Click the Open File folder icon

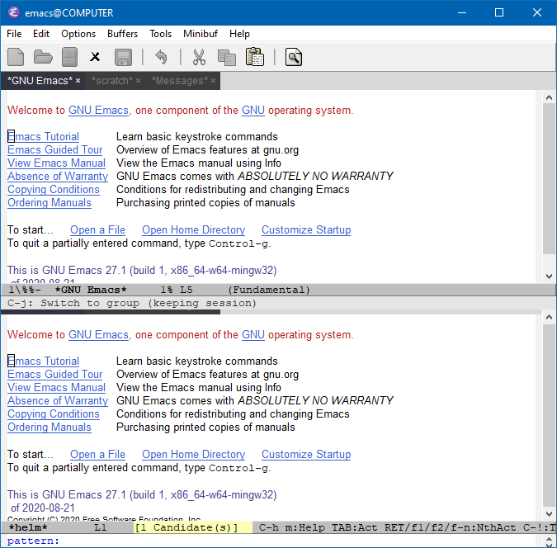point(43,57)
